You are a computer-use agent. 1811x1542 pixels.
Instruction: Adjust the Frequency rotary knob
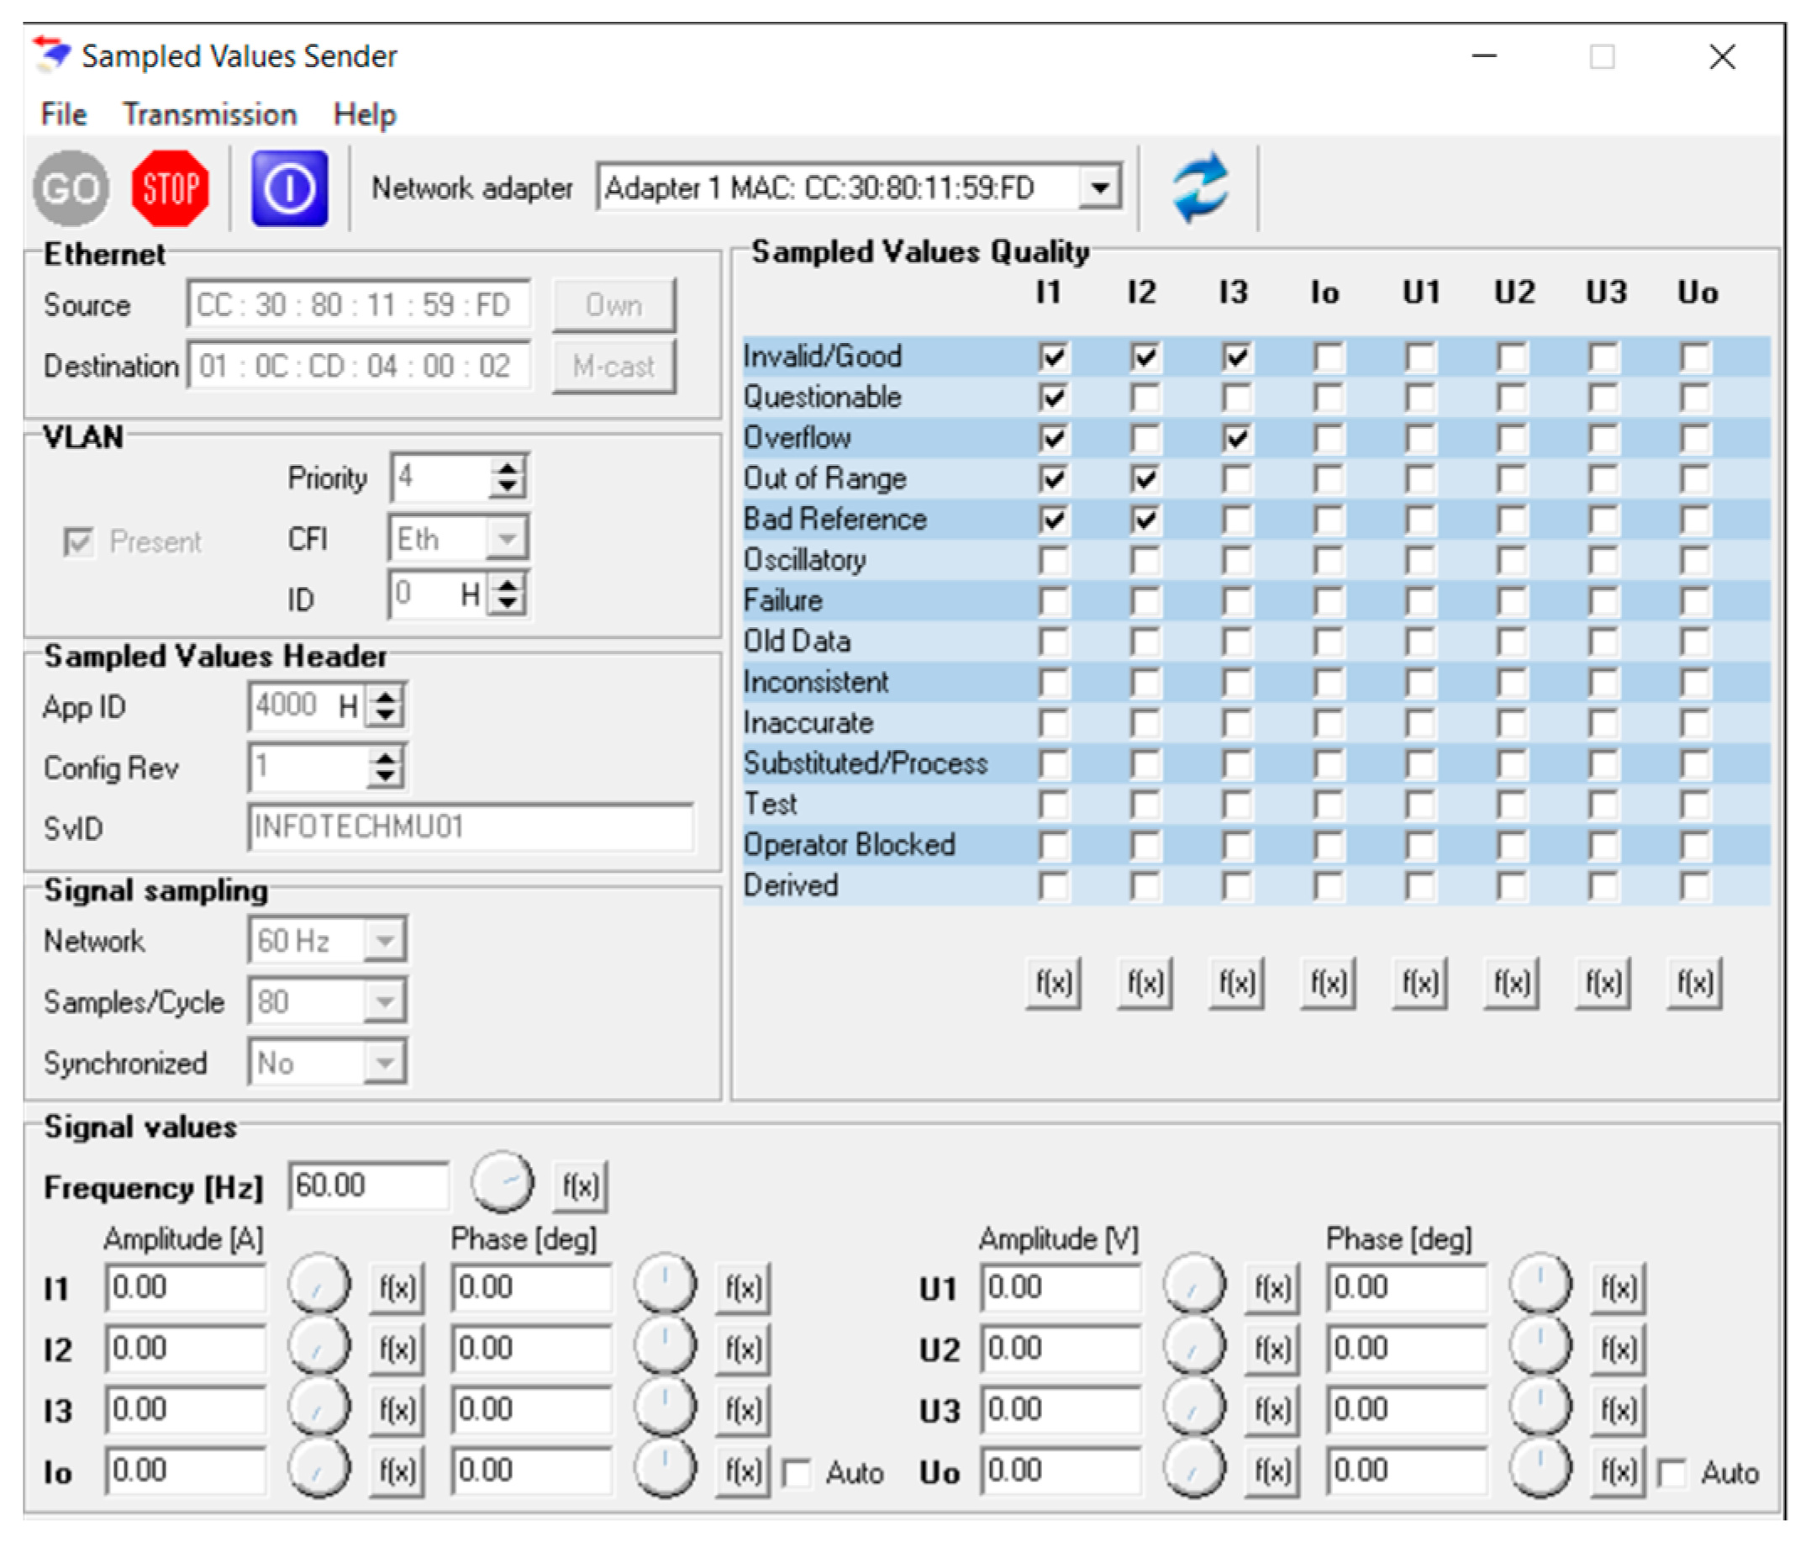point(502,1182)
